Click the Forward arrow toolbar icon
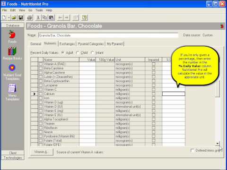The width and height of the screenshot is (227, 170). [x=67, y=17]
